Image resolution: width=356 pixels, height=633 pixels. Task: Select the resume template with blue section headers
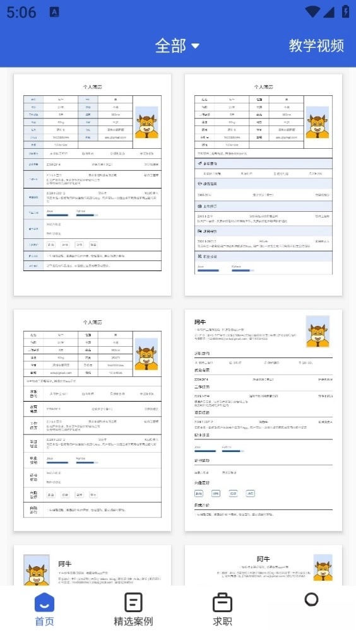pos(263,185)
